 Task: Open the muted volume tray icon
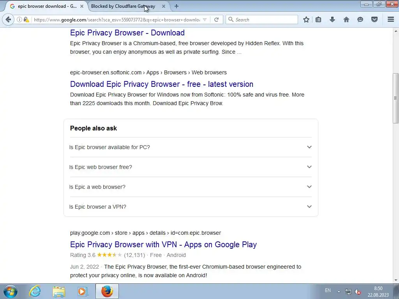tap(358, 292)
